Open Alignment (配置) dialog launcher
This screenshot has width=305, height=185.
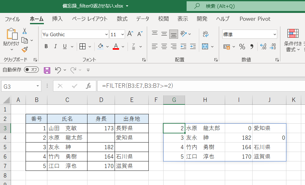(x=216, y=60)
